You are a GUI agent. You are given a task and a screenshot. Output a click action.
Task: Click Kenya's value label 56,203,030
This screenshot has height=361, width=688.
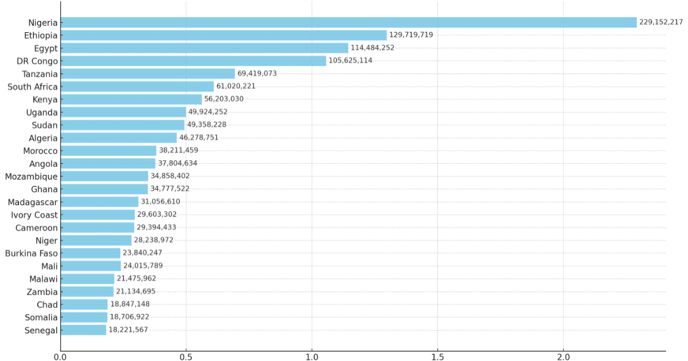pos(224,99)
